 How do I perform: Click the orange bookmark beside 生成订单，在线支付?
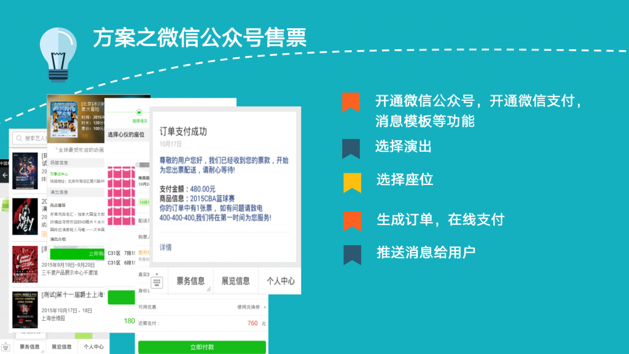[x=352, y=221]
